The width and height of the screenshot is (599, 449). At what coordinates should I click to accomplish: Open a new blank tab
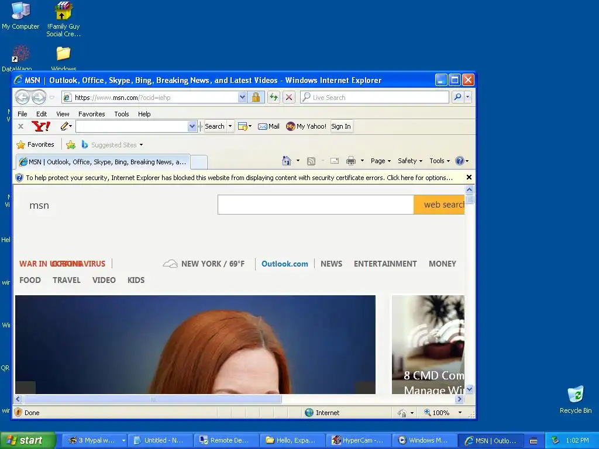coord(199,163)
